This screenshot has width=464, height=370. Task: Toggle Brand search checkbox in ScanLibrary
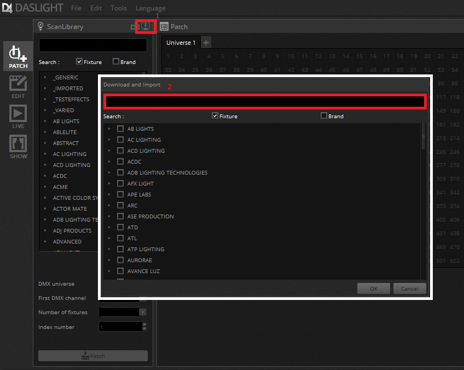(x=115, y=61)
